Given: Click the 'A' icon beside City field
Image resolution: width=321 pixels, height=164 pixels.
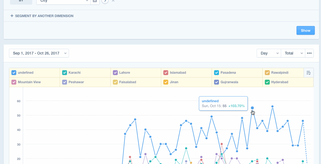Looking at the screenshot, I should tap(95, 1).
